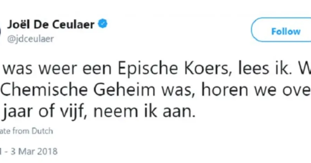
Task: Click the @jdceulaer handle
Action: pyautogui.click(x=31, y=39)
